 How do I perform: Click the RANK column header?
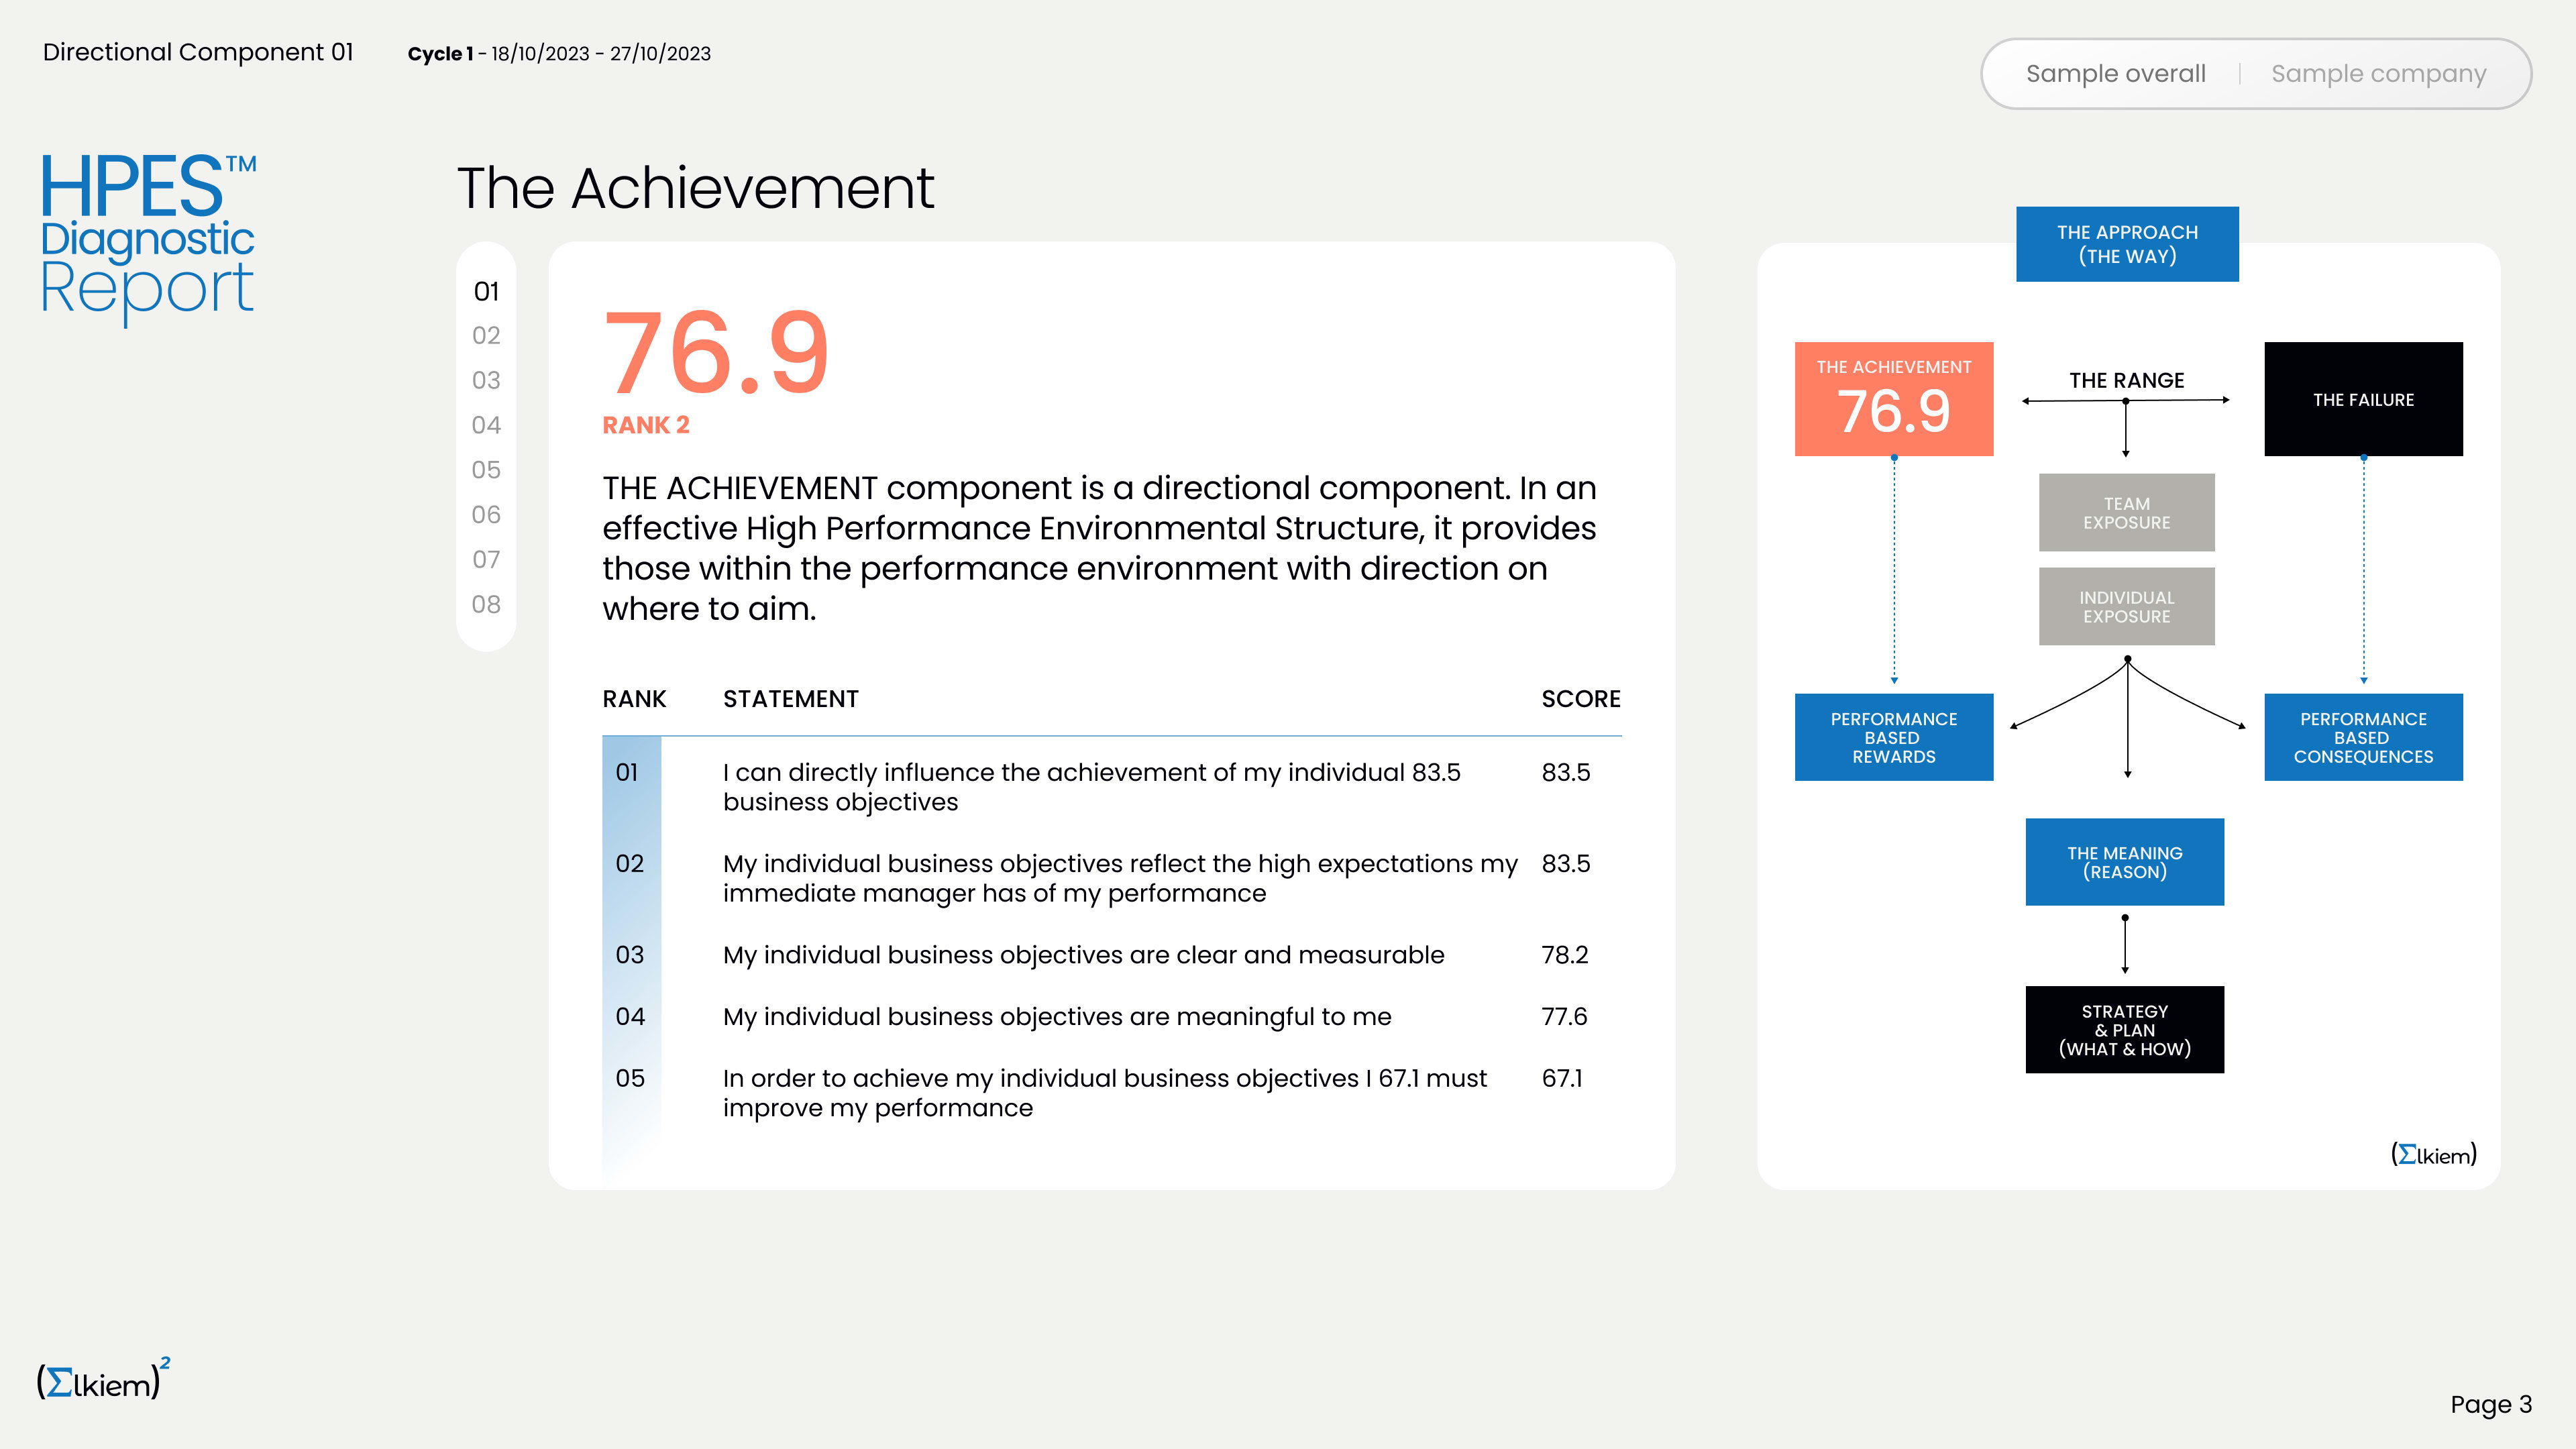pyautogui.click(x=634, y=699)
